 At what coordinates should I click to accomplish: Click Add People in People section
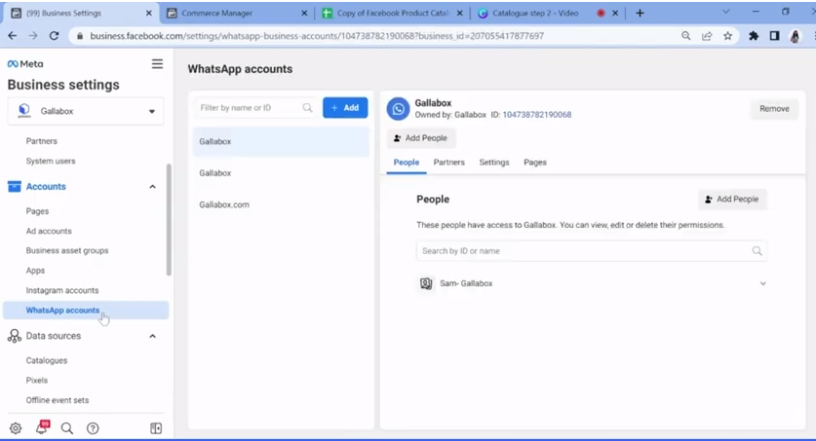[732, 199]
